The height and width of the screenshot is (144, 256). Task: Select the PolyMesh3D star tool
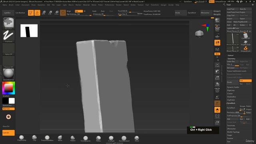pos(246,42)
